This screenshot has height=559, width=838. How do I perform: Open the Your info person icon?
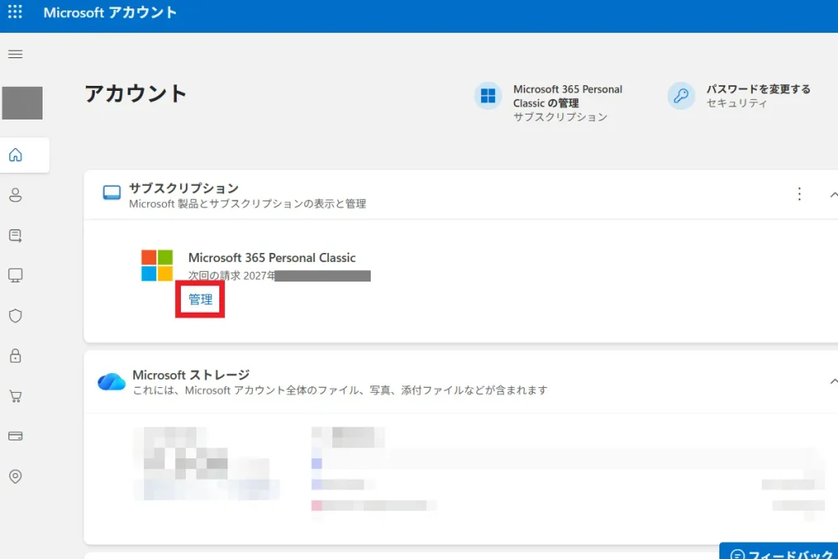(16, 195)
